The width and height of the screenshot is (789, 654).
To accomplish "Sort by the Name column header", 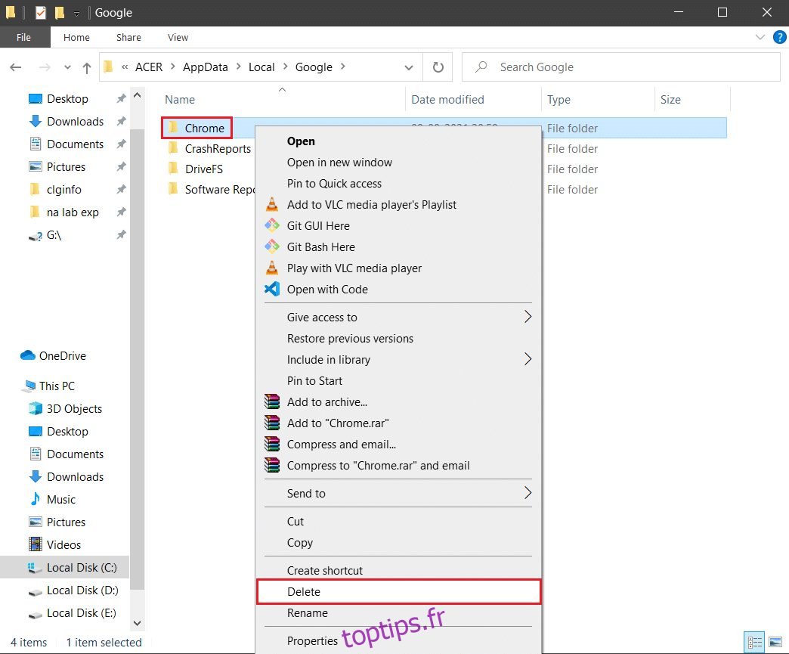I will point(180,100).
